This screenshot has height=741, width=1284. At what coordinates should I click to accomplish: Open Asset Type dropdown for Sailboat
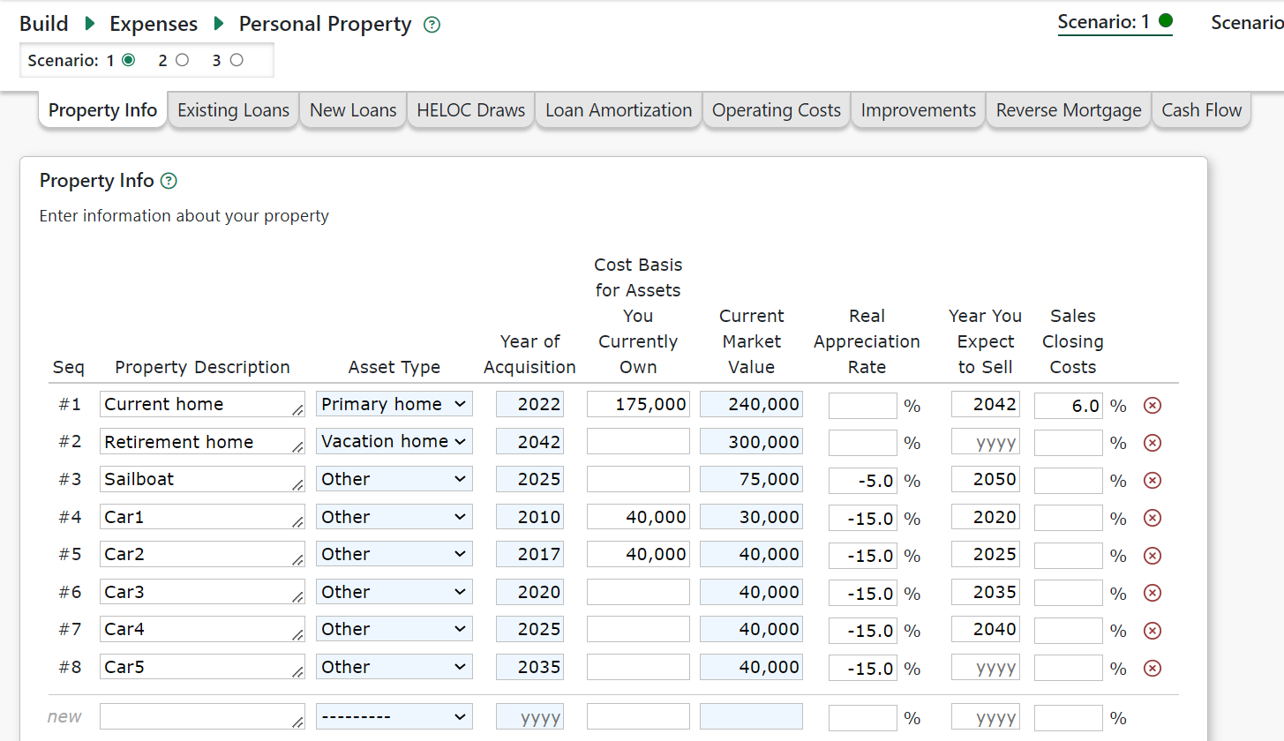tap(394, 479)
